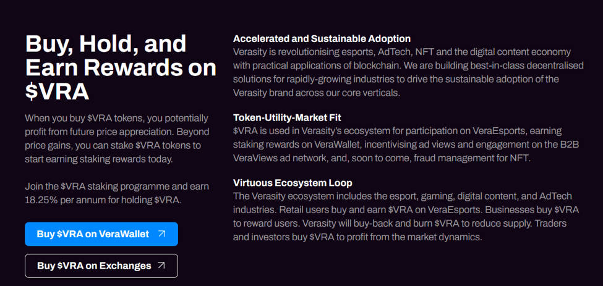
Task: Click the Token-Utility-Market Fit heading
Action: (x=287, y=117)
